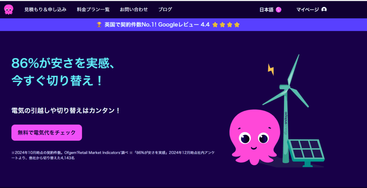The width and height of the screenshot is (367, 188).
Task: Click the user profile icon beside マイページ
Action: pyautogui.click(x=324, y=10)
